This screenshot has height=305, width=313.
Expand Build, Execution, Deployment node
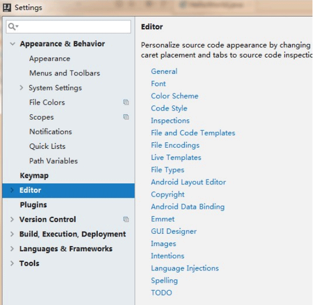click(x=12, y=234)
